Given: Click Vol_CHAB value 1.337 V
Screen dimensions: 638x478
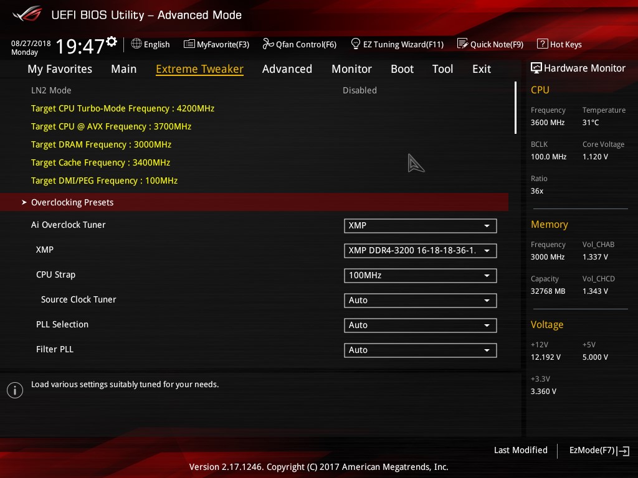Looking at the screenshot, I should [595, 257].
